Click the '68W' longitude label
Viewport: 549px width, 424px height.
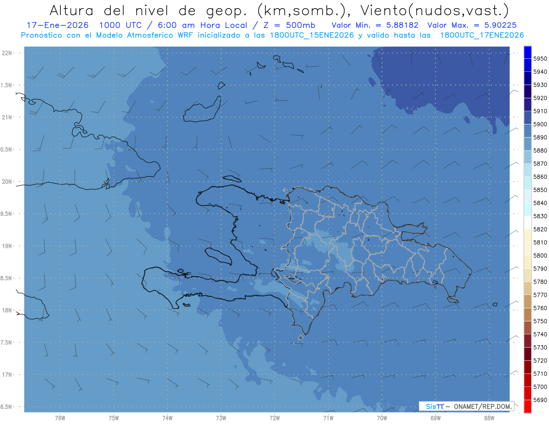489,418
